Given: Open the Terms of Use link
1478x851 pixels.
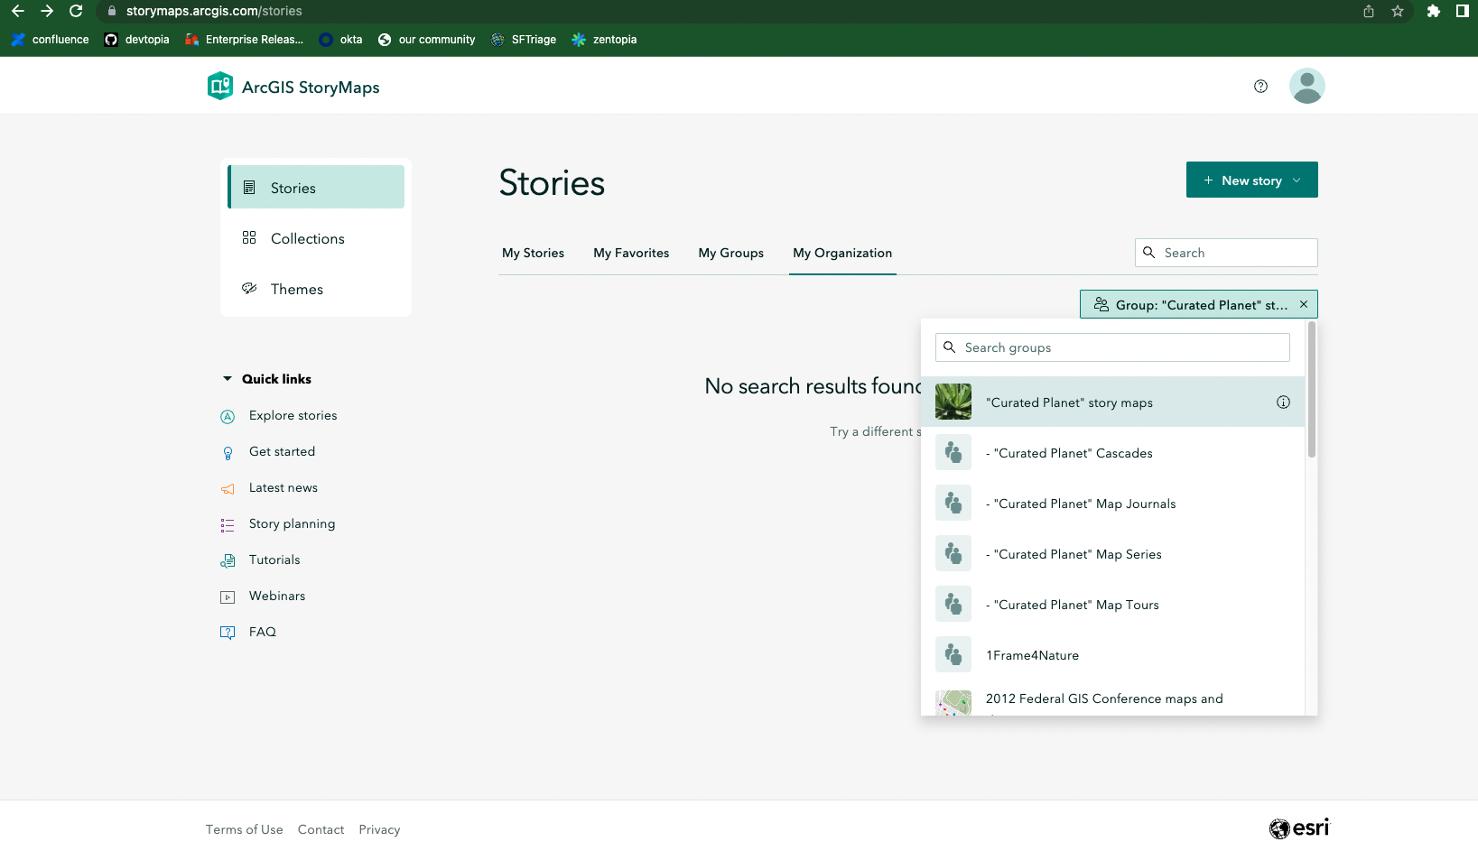Looking at the screenshot, I should pos(244,829).
